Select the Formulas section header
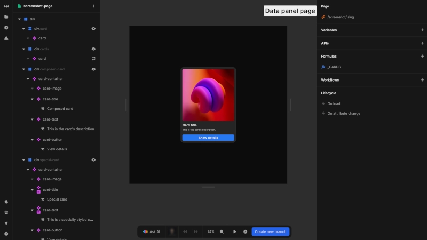The width and height of the screenshot is (427, 240). point(329,56)
